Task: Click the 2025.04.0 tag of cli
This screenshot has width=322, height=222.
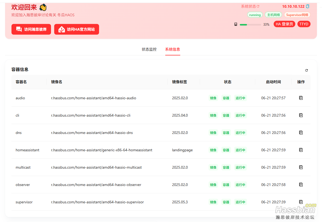Action: 180,115
